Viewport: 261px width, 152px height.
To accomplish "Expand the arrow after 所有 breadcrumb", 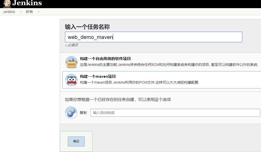I will [x=39, y=12].
